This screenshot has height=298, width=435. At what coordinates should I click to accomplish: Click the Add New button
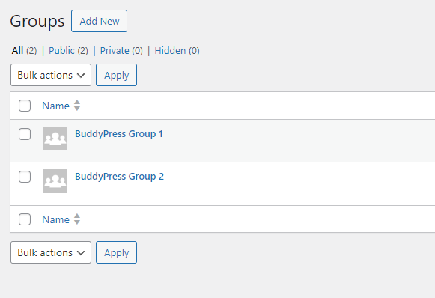click(x=99, y=21)
